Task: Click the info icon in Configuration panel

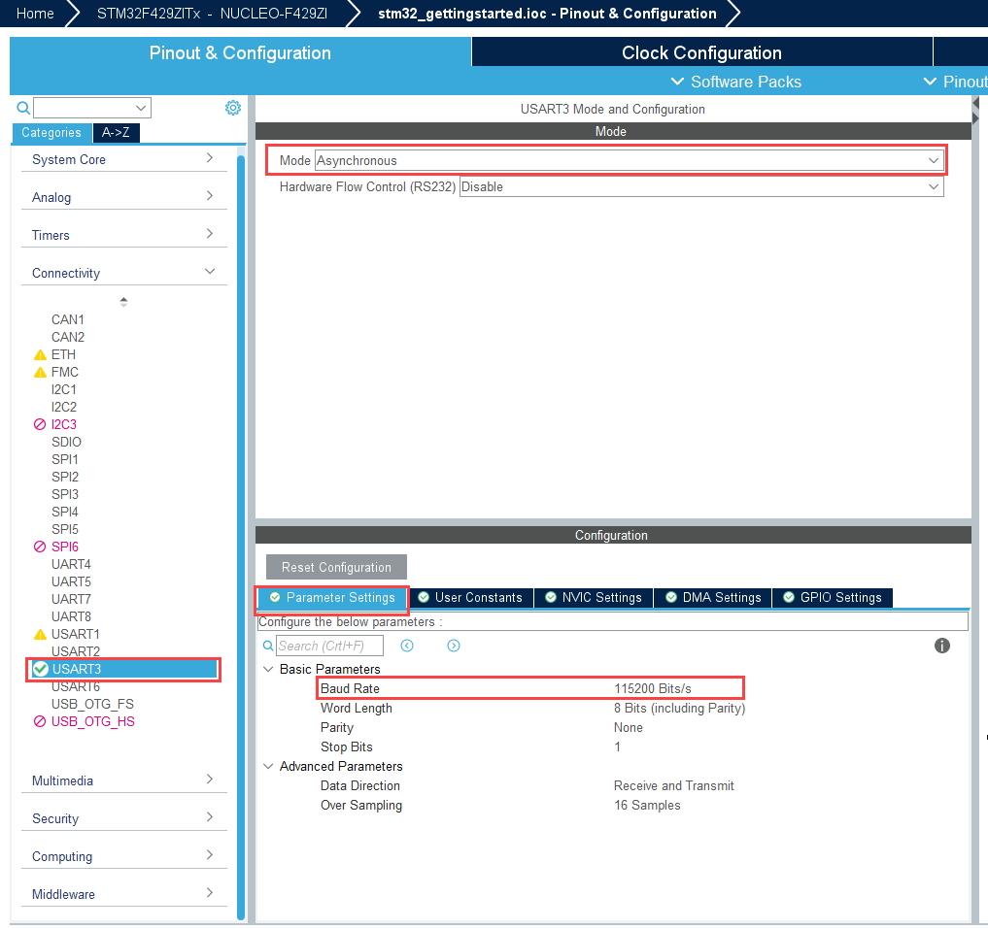Action: [x=941, y=646]
